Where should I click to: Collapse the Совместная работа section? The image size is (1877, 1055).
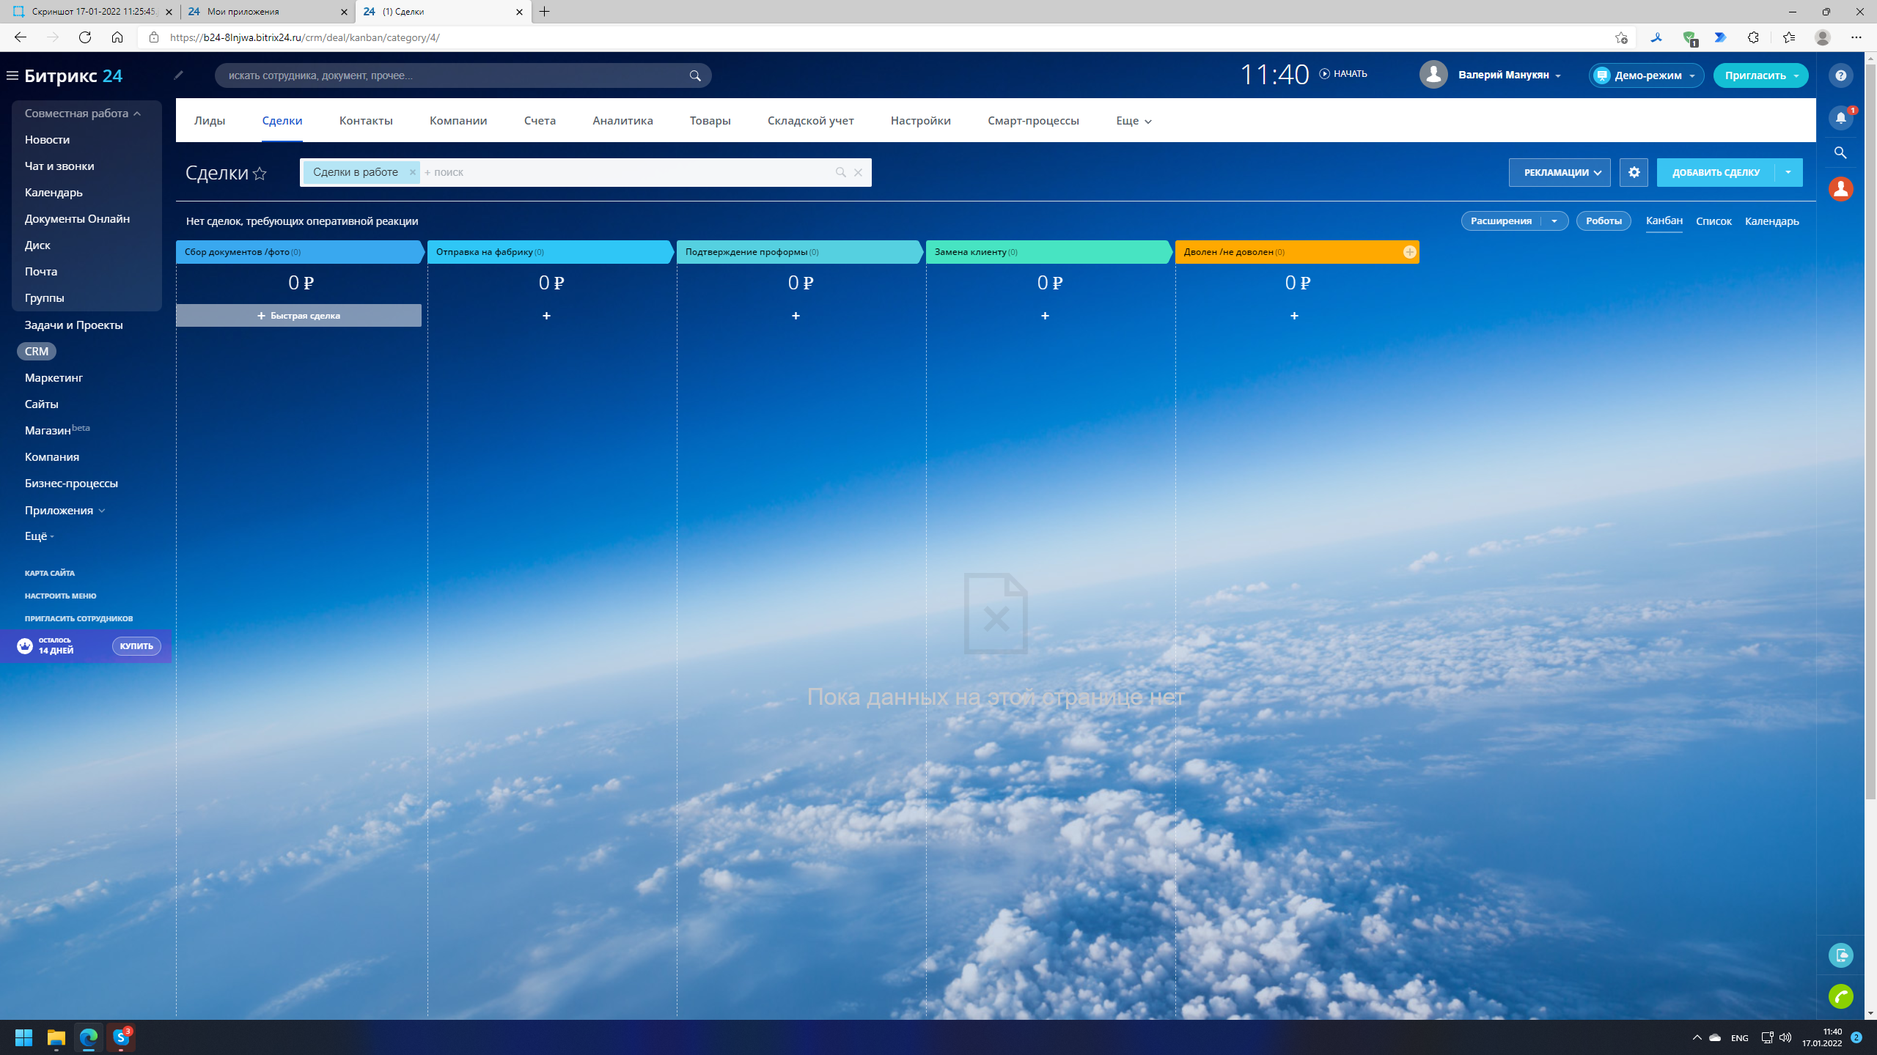tap(136, 114)
